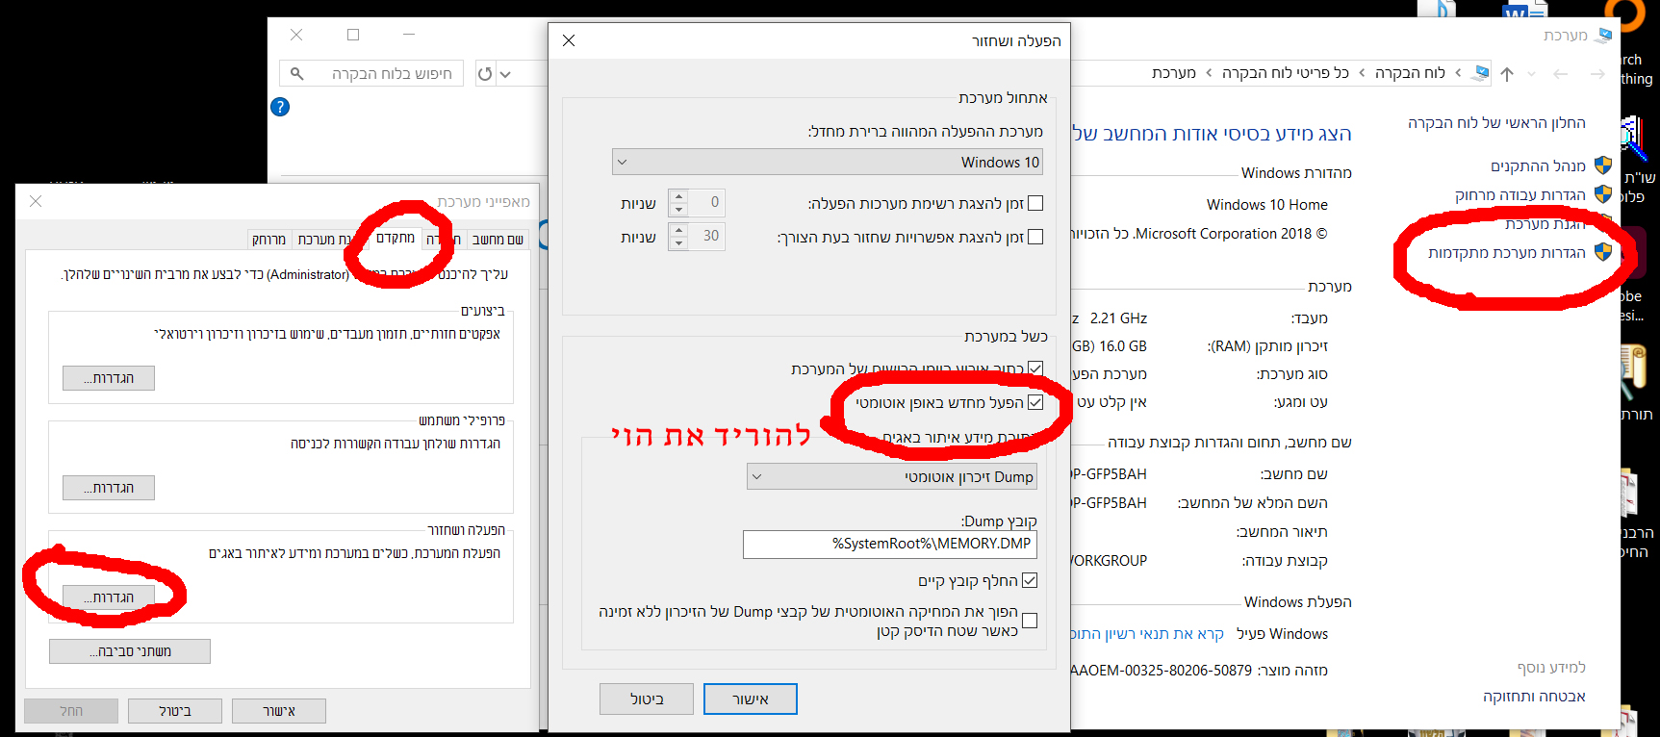Open the אבטחה ותחזוקה link
The width and height of the screenshot is (1660, 737).
click(1534, 696)
